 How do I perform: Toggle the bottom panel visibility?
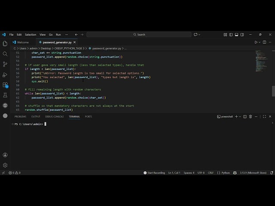237,34
